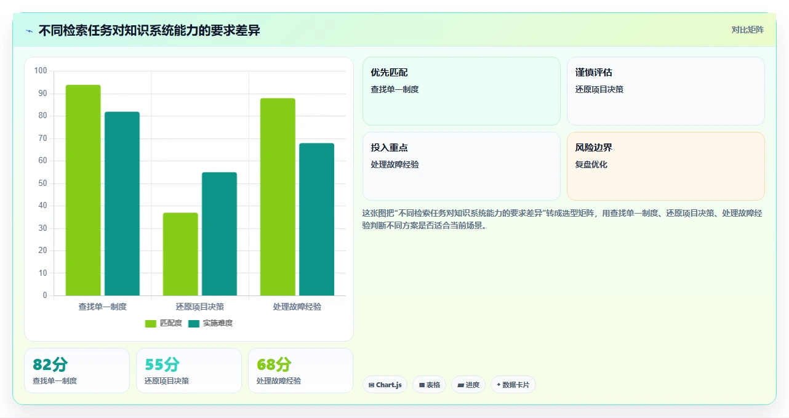Screen dimensions: 789x418
Task: Click the 进度 tag chip
Action: pyautogui.click(x=468, y=385)
